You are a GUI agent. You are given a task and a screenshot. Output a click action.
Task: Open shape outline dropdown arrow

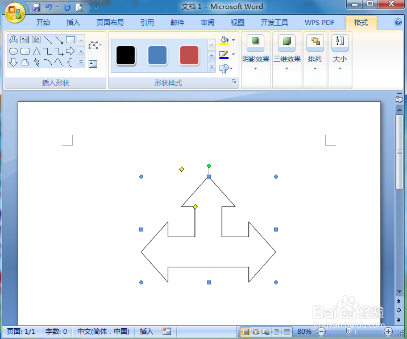point(234,54)
